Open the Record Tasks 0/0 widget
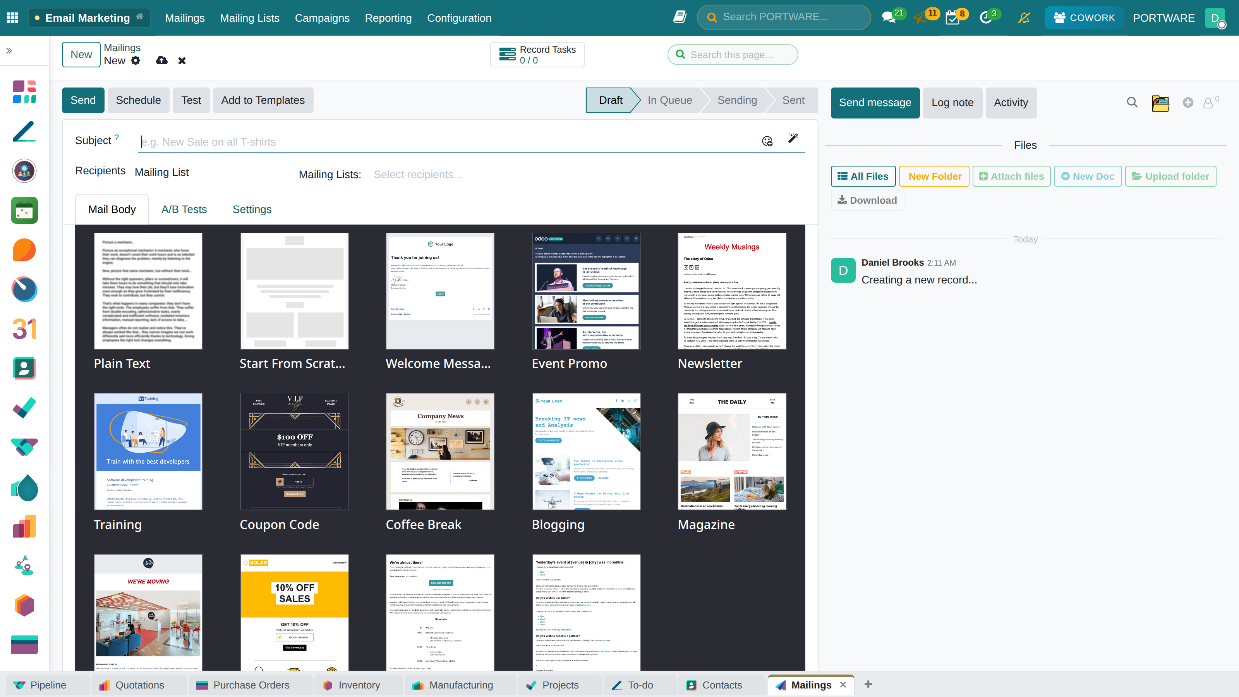The width and height of the screenshot is (1239, 697). (x=537, y=54)
